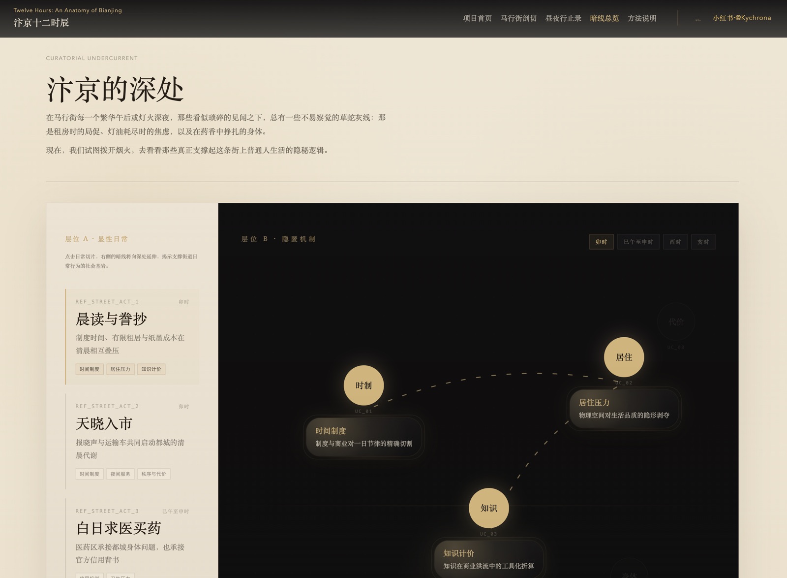Click 夜间服务 tag under 天晓入市

pos(121,474)
